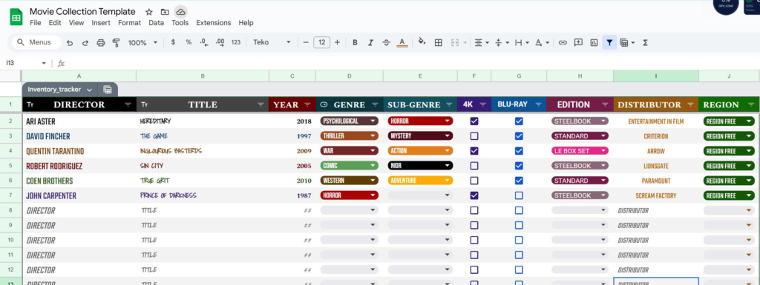Uncheck Blu-ray checkbox for Hereditary
The image size is (760, 285).
point(519,121)
